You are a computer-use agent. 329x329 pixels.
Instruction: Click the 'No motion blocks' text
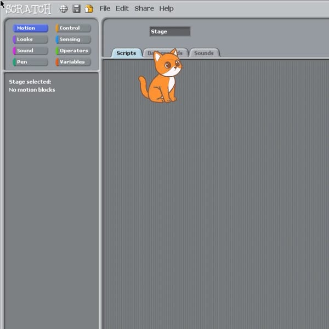tap(32, 90)
